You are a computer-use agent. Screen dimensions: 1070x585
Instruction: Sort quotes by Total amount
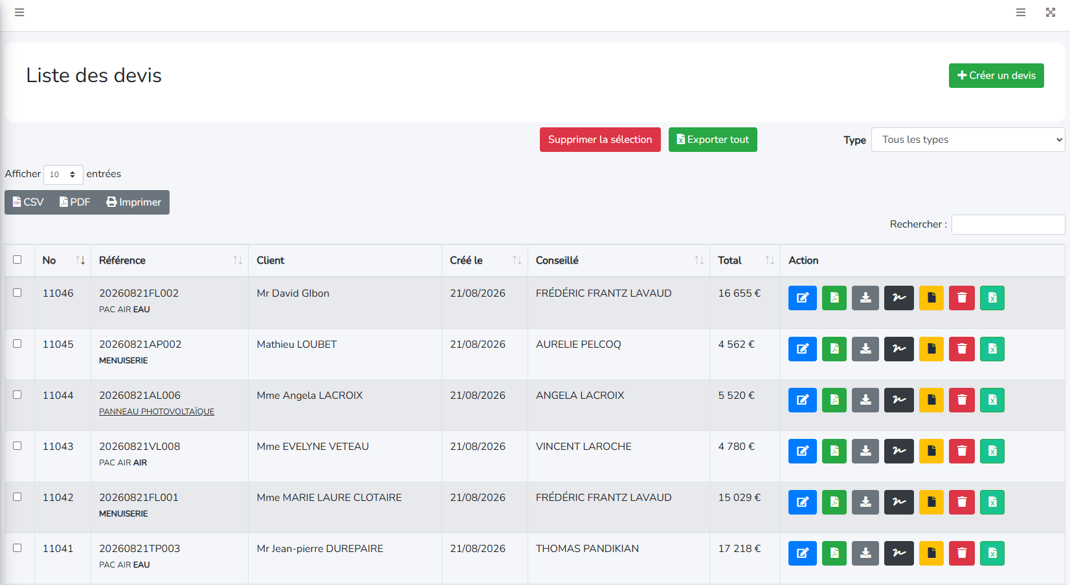[745, 261]
